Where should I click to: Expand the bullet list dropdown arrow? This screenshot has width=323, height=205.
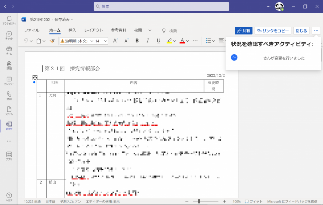tap(214, 41)
